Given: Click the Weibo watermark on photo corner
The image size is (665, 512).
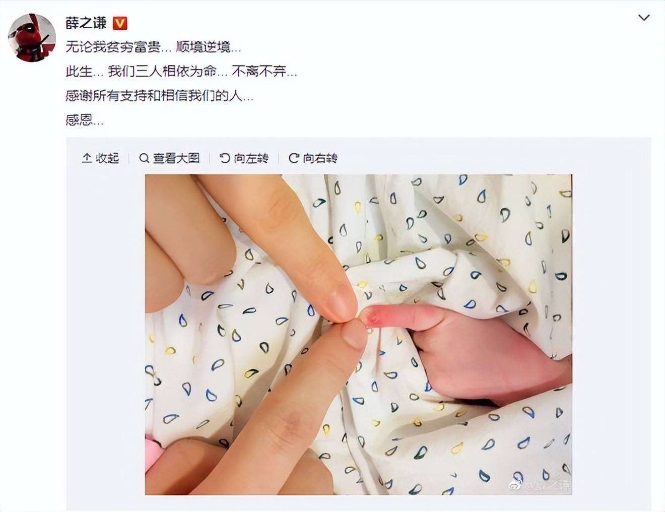Looking at the screenshot, I should pyautogui.click(x=540, y=486).
